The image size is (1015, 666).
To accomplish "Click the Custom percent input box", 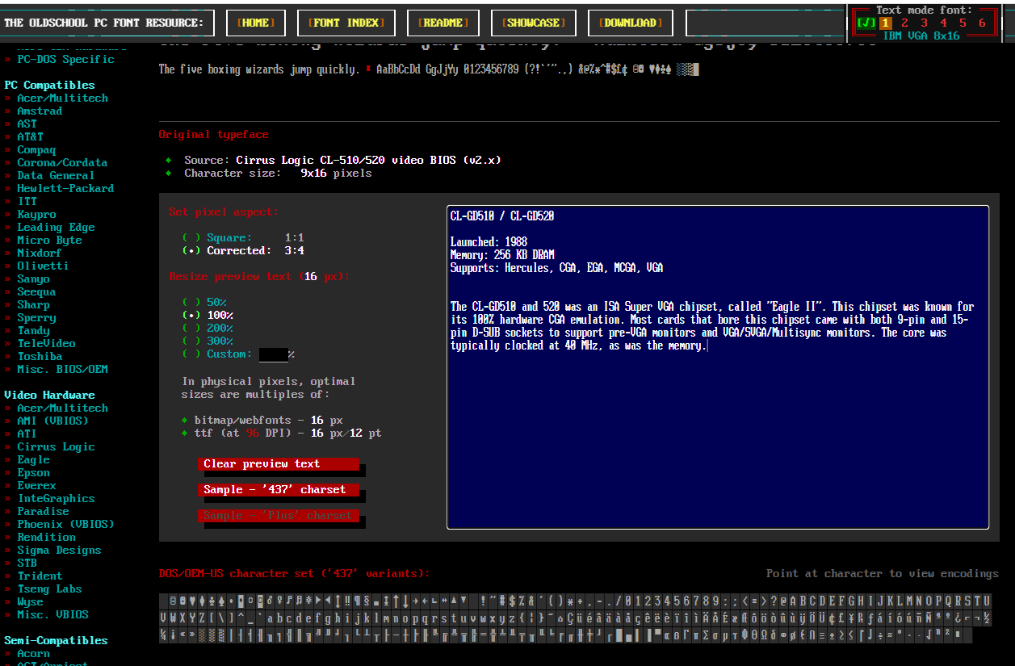I will pyautogui.click(x=273, y=354).
